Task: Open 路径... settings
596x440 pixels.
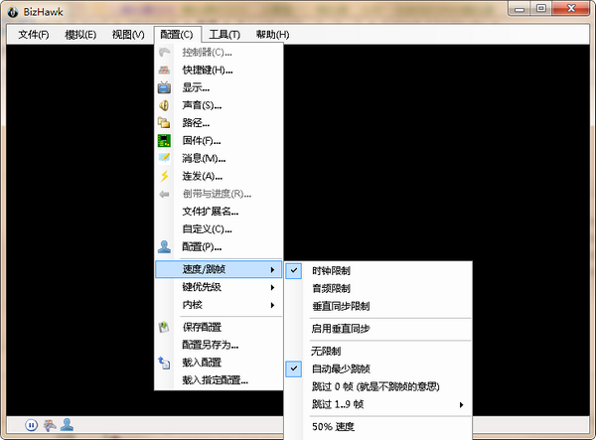Action: pos(219,123)
